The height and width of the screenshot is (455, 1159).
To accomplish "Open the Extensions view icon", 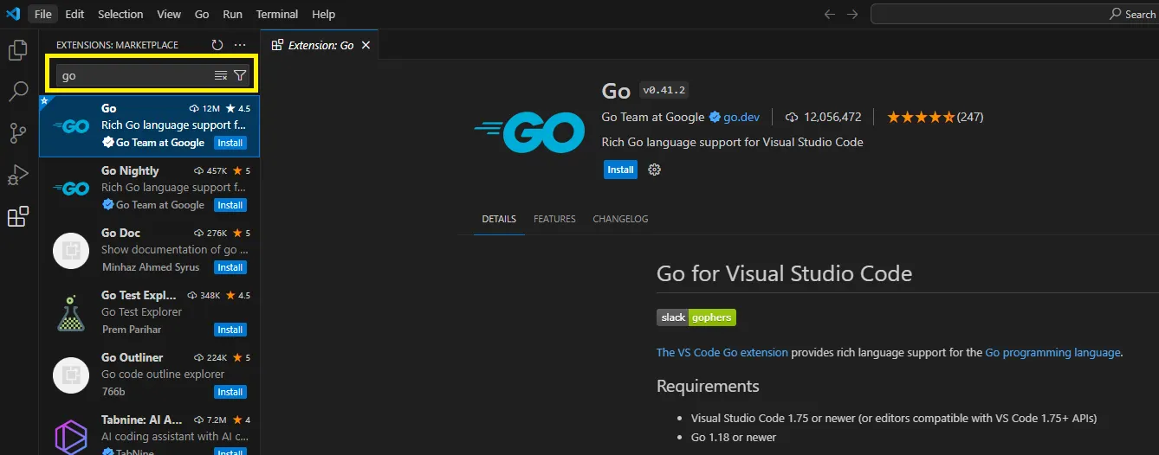I will [17, 216].
